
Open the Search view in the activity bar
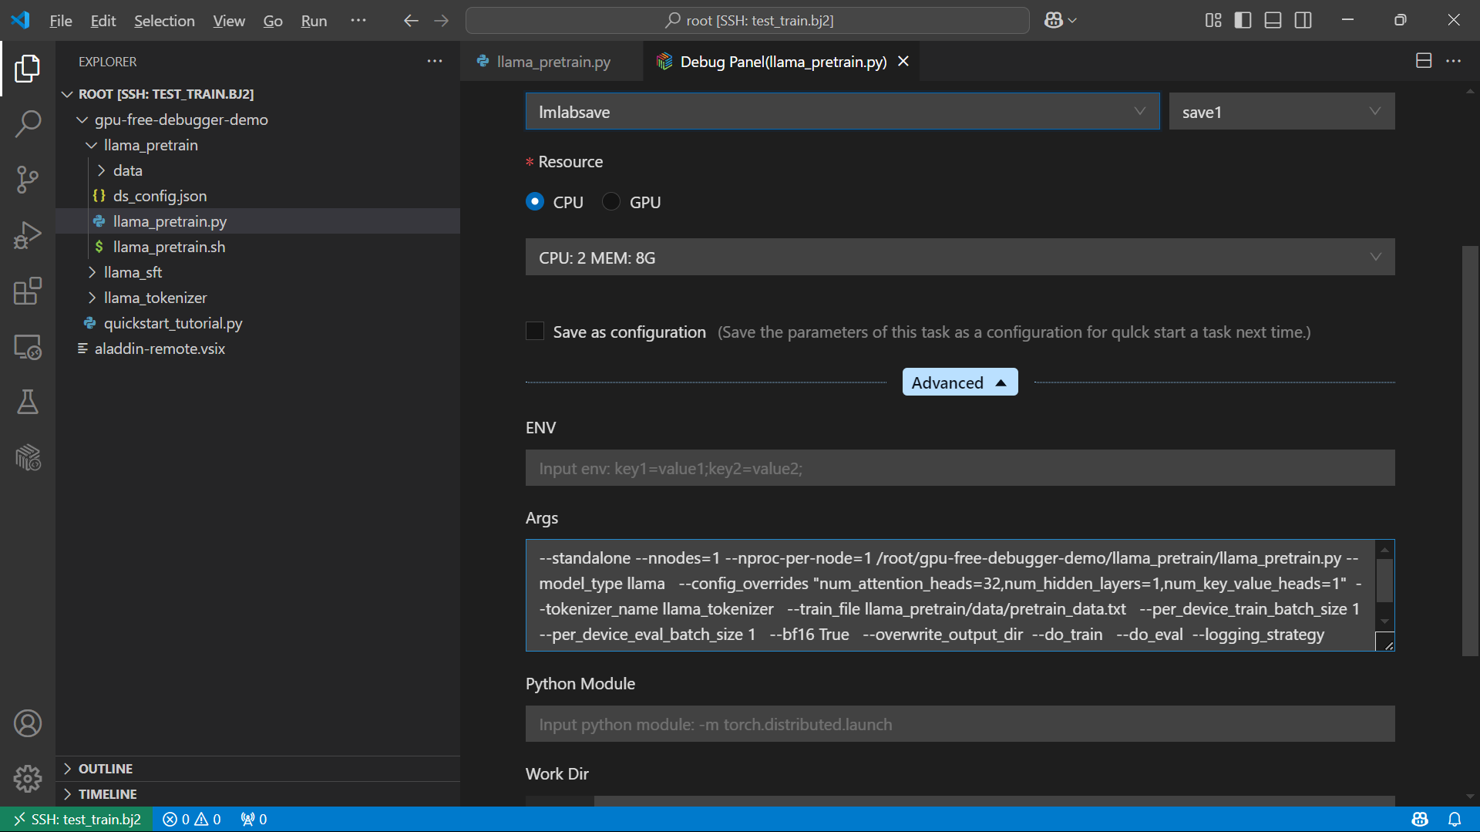point(28,123)
